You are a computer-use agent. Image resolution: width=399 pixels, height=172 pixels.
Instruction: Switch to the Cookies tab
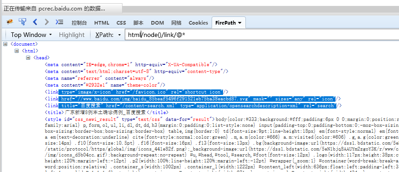coord(198,23)
